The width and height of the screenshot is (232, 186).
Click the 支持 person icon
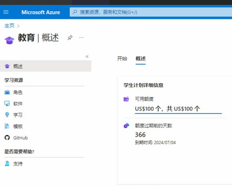point(7,164)
